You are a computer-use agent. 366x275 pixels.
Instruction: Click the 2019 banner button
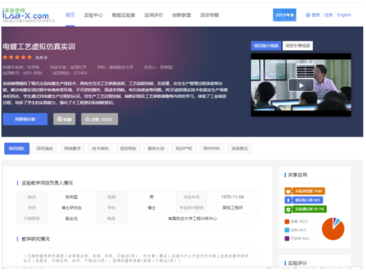pyautogui.click(x=285, y=15)
